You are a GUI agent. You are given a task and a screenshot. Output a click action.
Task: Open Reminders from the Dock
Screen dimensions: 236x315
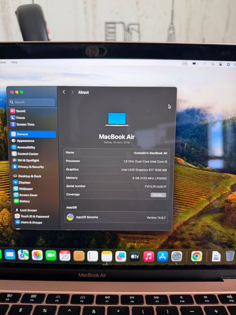(93, 256)
